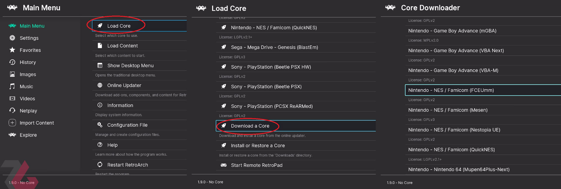Click the Configuration File gears icon

pyautogui.click(x=100, y=125)
